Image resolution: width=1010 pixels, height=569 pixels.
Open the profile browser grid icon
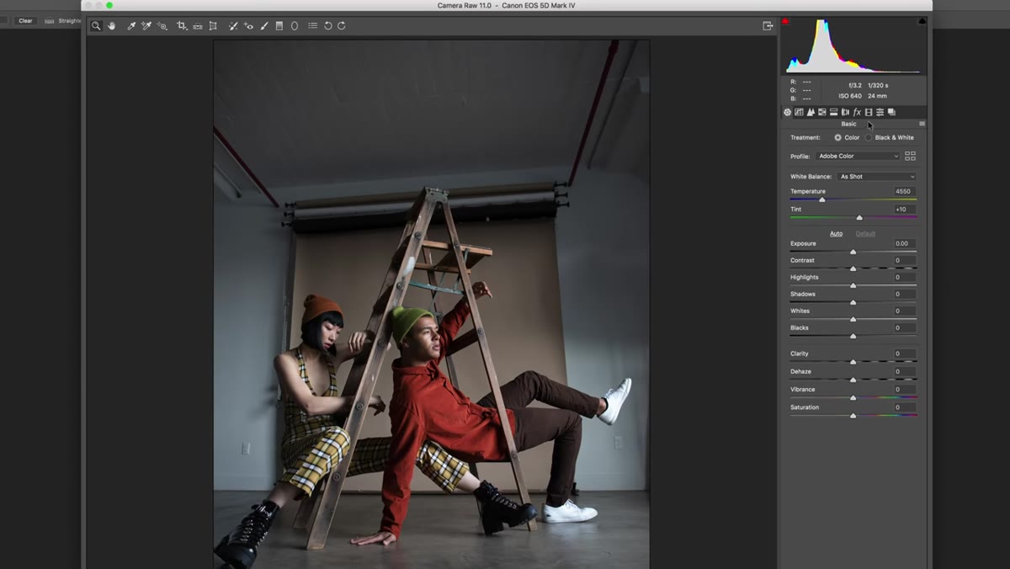(910, 157)
